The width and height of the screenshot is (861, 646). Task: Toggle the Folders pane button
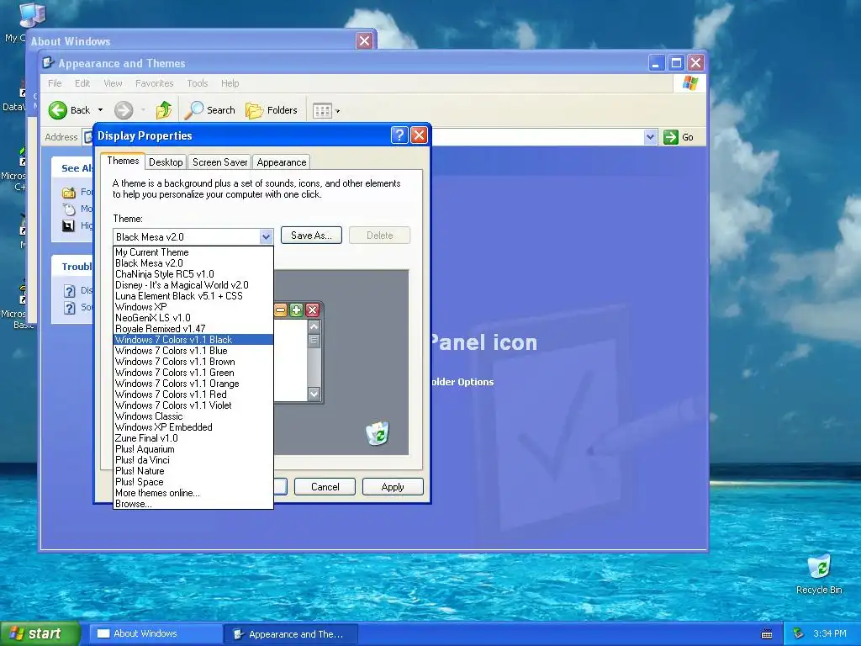point(272,110)
